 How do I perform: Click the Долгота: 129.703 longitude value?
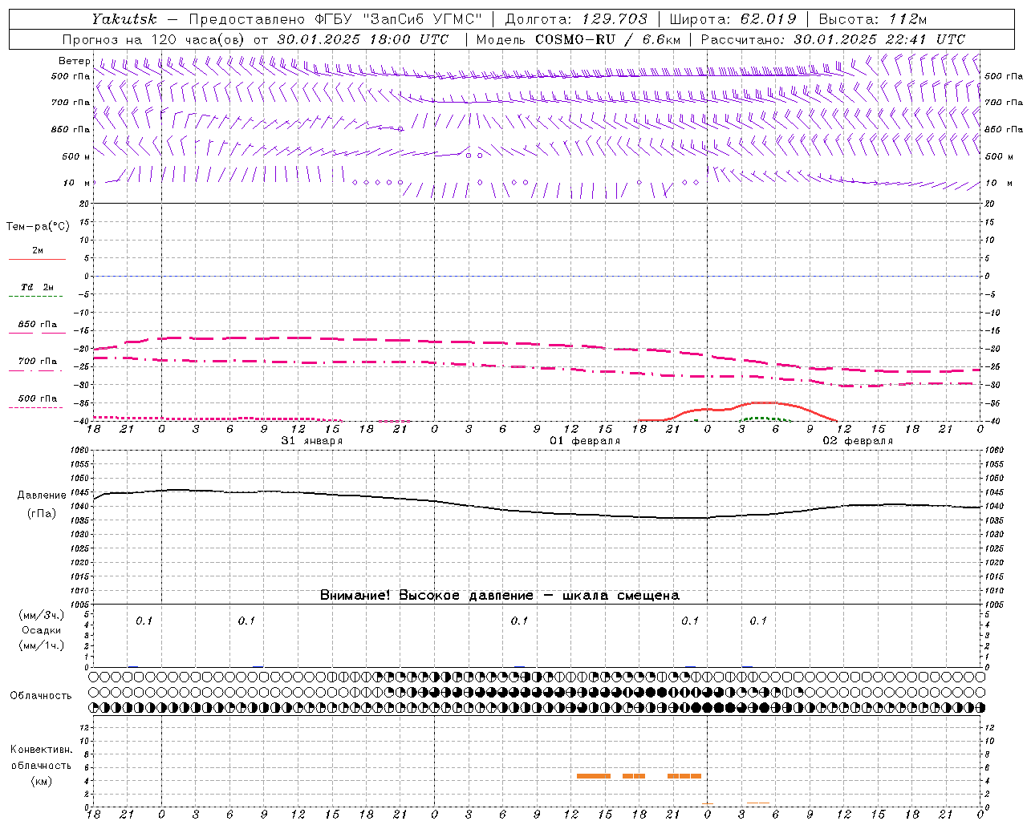pos(576,19)
